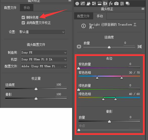Open right panel flyout menu icon
Image resolution: width=148 pixels, height=140 pixels.
[x=143, y=9]
